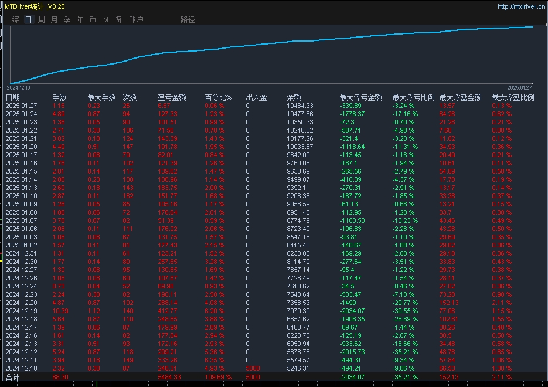The width and height of the screenshot is (548, 387).
Task: Click max floating profit 152.13 on 2024.12.20
Action: pos(449,303)
